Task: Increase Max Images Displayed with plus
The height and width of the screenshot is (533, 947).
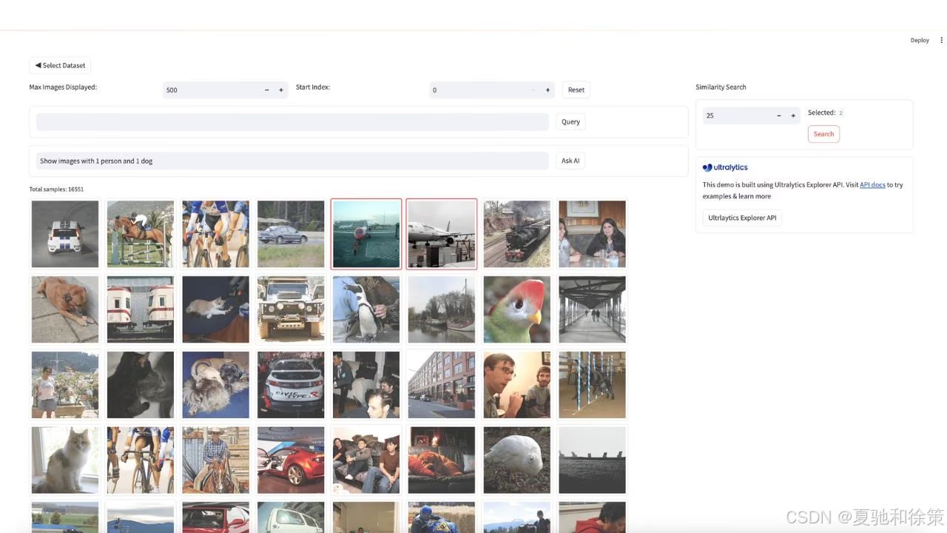Action: [x=281, y=90]
